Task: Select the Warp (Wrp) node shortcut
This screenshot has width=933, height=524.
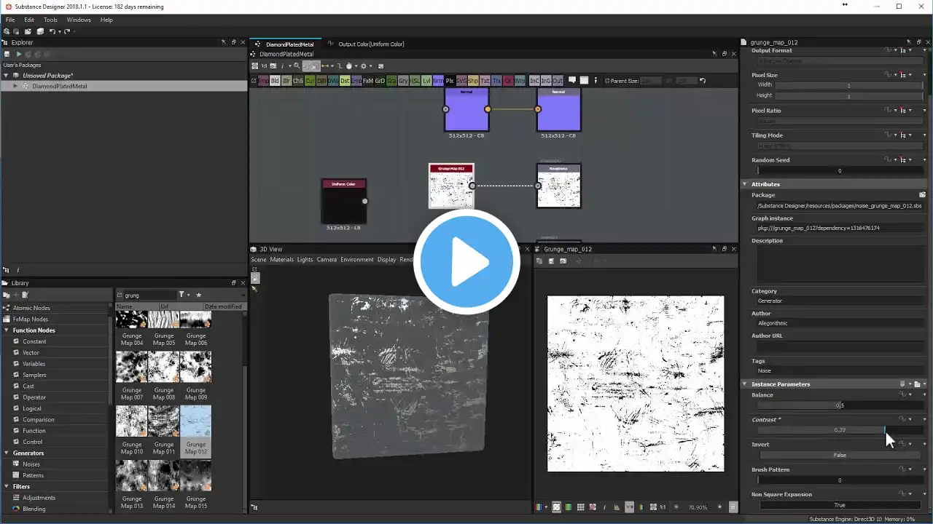Action: coord(520,81)
